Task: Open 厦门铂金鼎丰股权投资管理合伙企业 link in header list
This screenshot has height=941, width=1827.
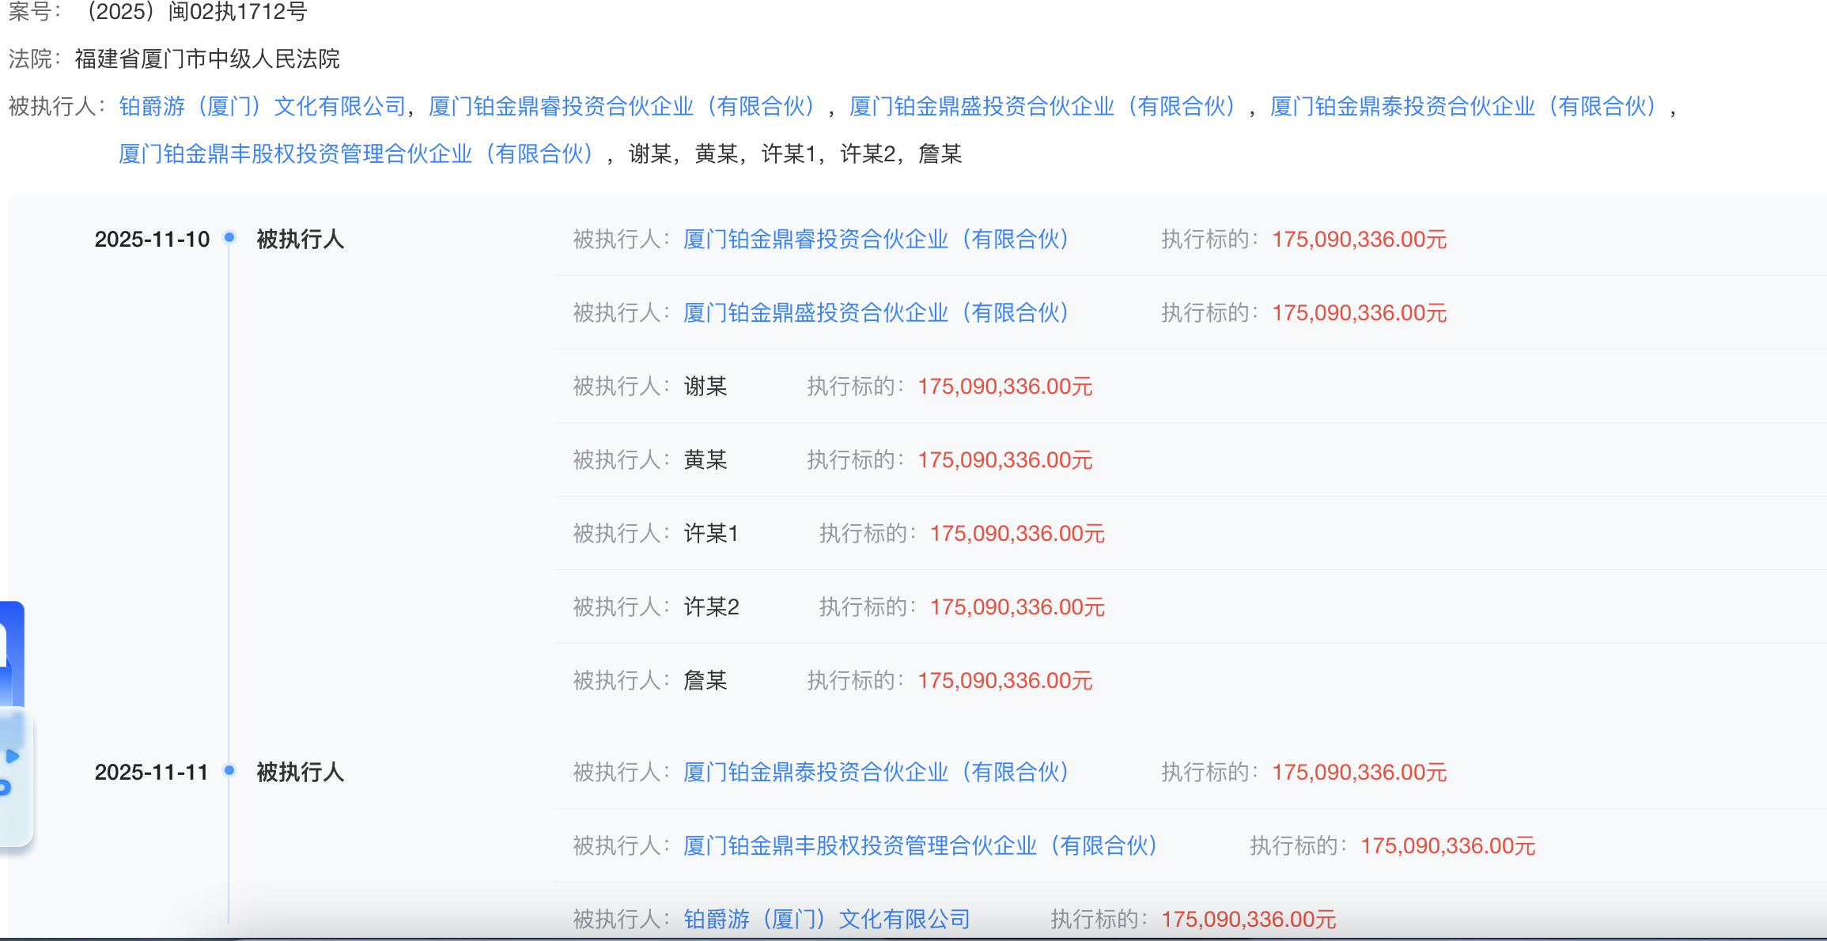Action: click(359, 154)
